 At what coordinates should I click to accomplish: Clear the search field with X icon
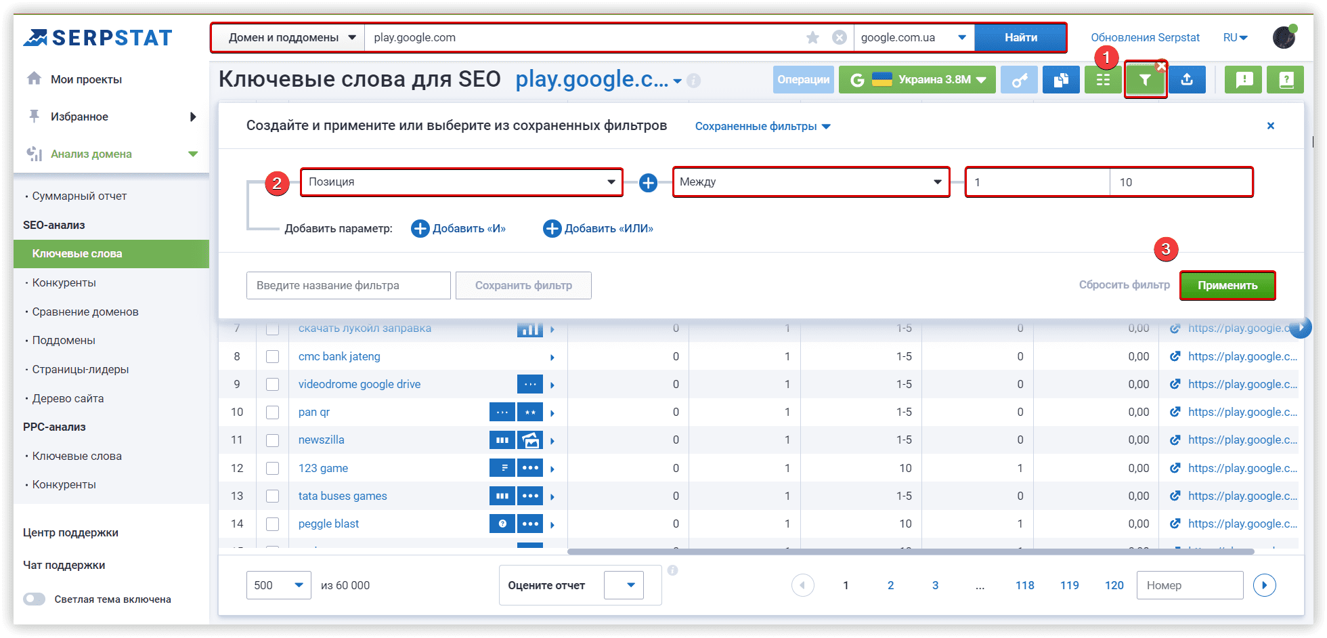click(840, 38)
